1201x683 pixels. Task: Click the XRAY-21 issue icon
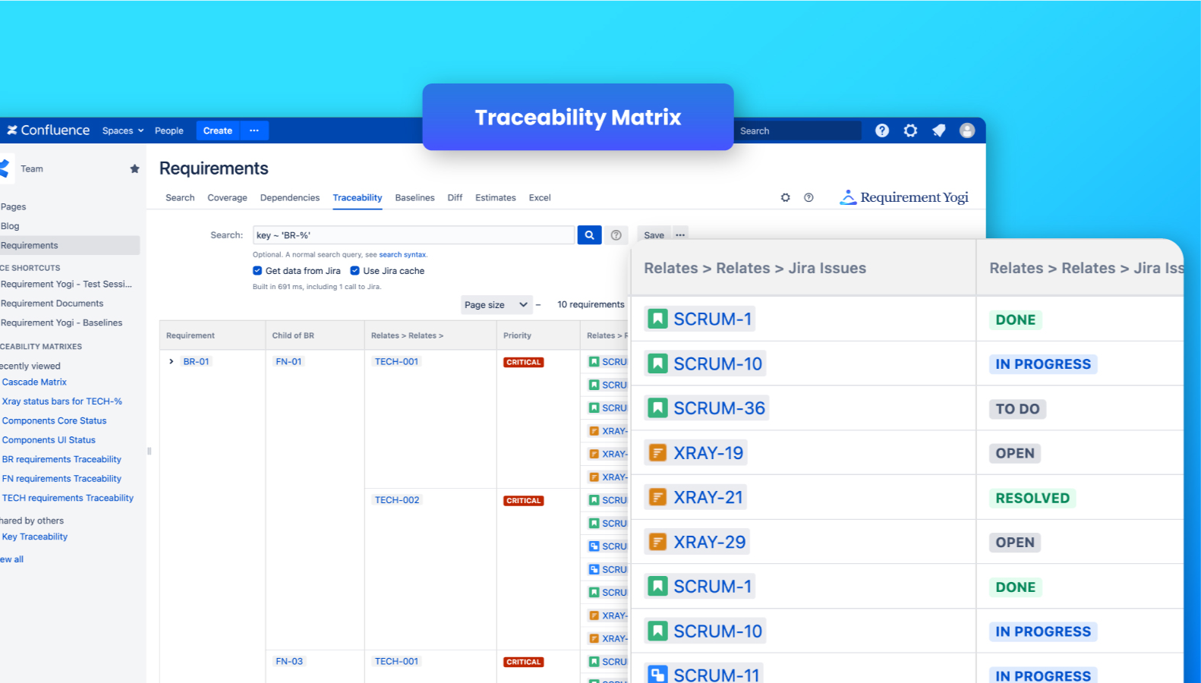click(x=657, y=497)
